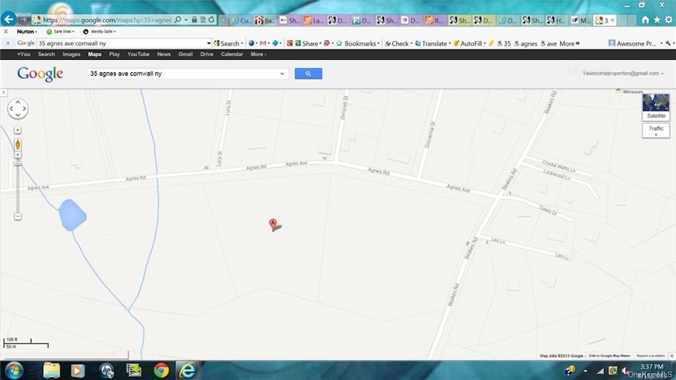Viewport: 676px width, 380px height.
Task: Click the map zoom out minus button
Action: click(x=18, y=216)
